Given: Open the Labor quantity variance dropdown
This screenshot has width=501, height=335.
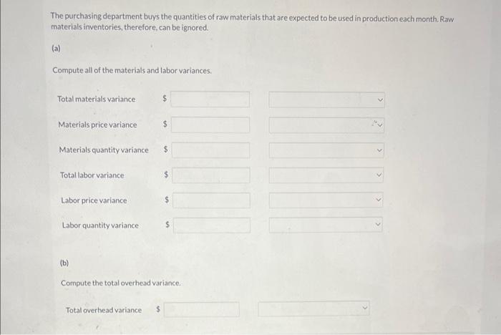Looking at the screenshot, I should tap(326, 225).
